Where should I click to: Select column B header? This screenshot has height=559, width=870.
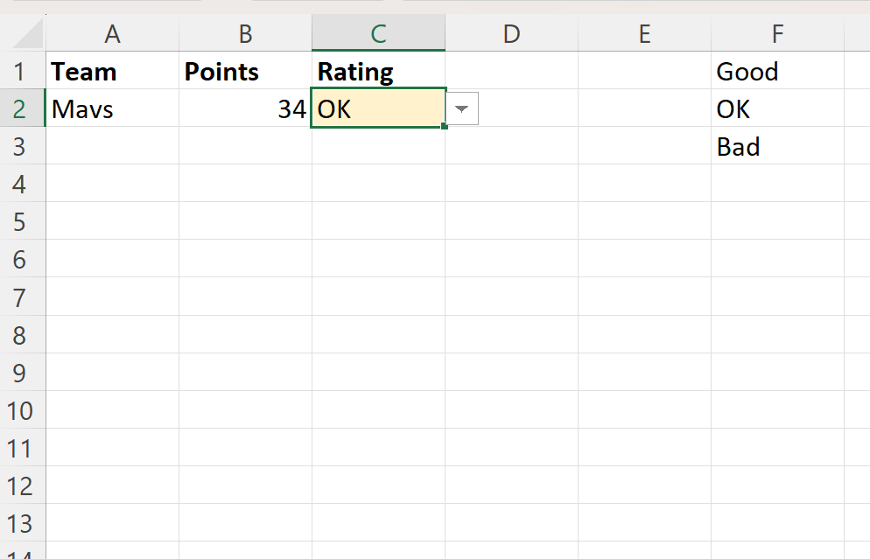[245, 34]
